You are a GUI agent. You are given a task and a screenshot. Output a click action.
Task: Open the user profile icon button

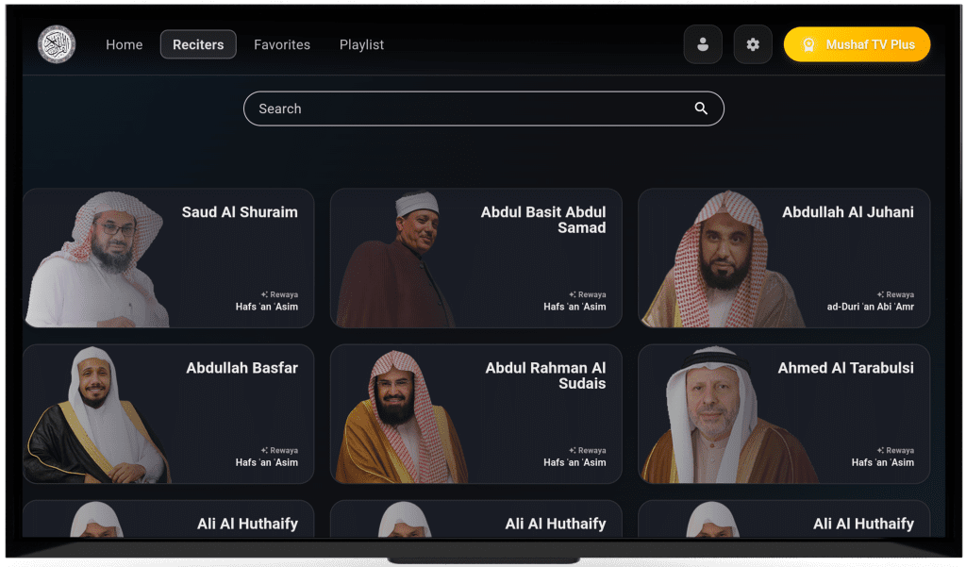point(703,44)
